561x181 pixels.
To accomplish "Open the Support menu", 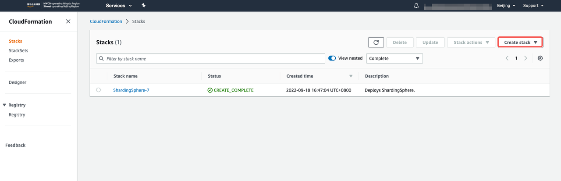I will (533, 6).
